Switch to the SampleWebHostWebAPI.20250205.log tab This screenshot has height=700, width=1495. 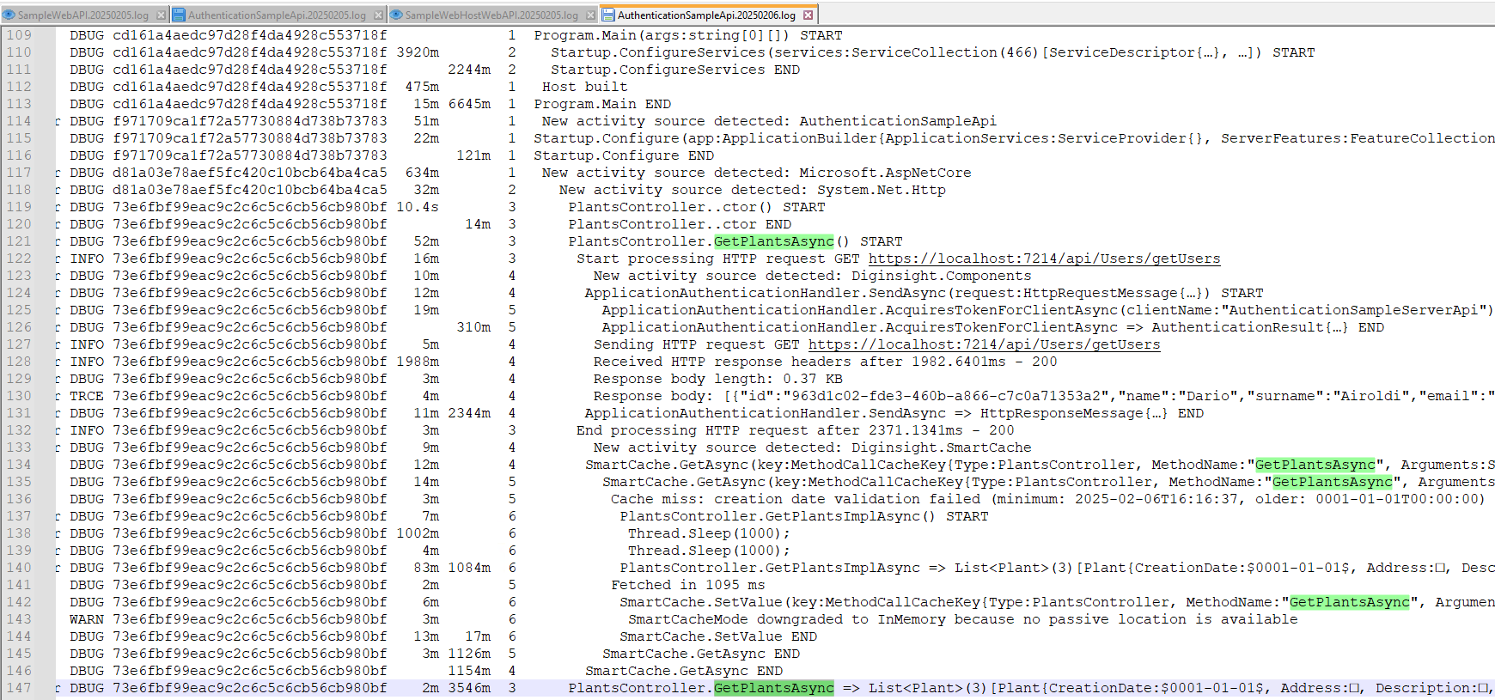pos(491,15)
